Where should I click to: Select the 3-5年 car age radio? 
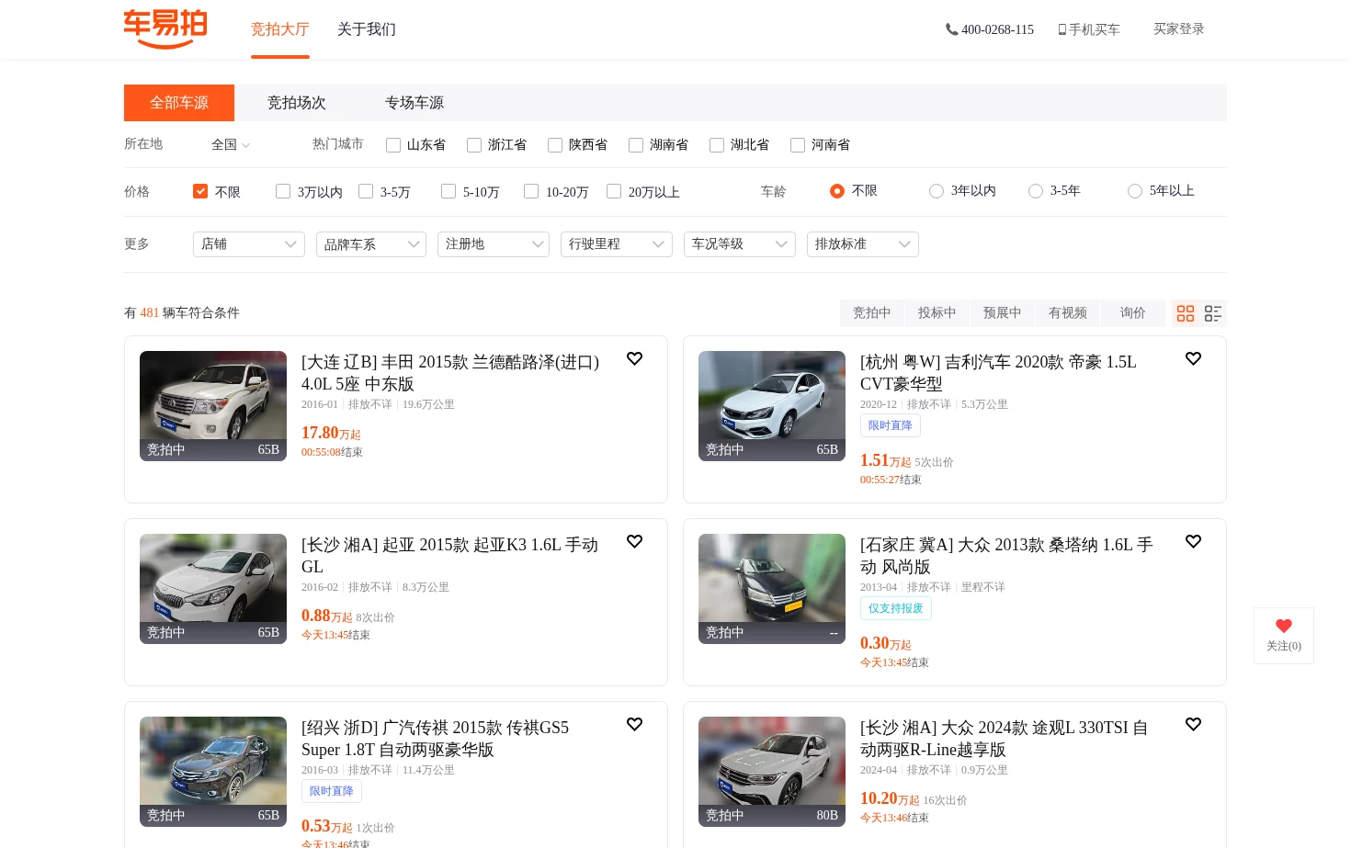coord(1036,191)
